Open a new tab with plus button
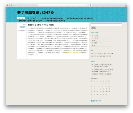133x113 pixels. [126, 6]
